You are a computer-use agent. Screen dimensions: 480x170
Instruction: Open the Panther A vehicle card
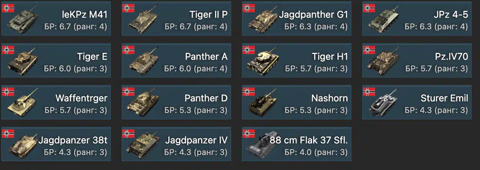tap(176, 60)
